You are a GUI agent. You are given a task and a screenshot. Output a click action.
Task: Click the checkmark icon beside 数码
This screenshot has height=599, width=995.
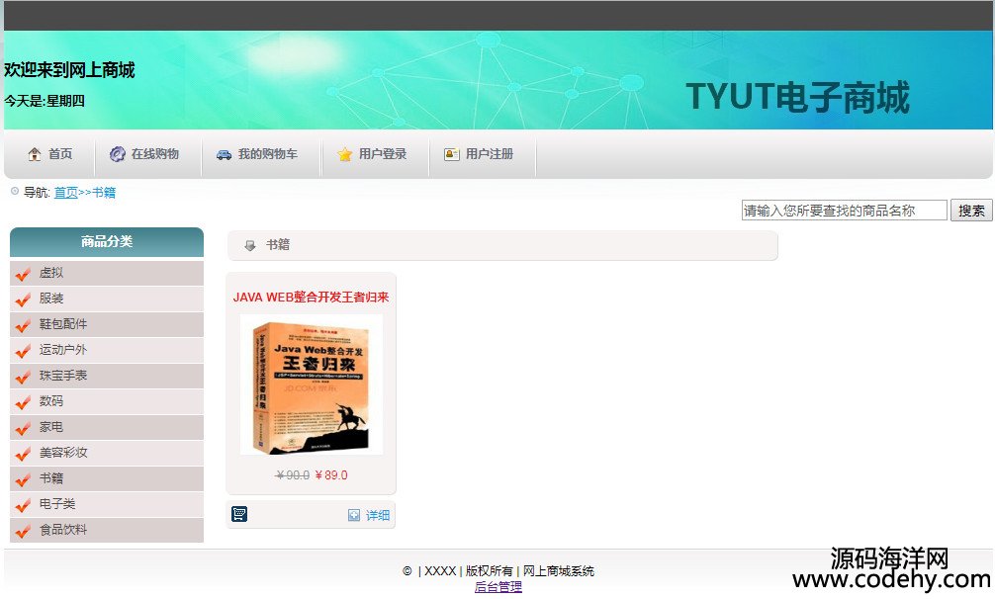click(x=23, y=402)
